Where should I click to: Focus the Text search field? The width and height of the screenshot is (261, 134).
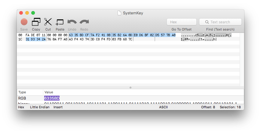click(220, 22)
